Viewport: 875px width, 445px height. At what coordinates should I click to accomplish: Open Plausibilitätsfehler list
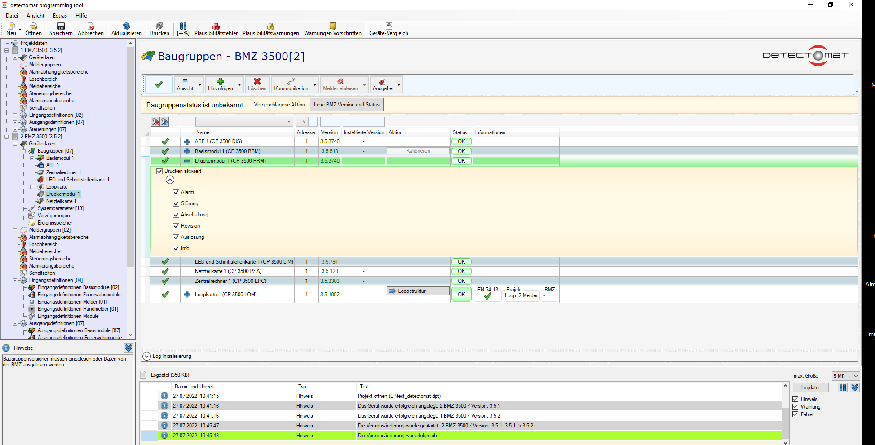216,29
